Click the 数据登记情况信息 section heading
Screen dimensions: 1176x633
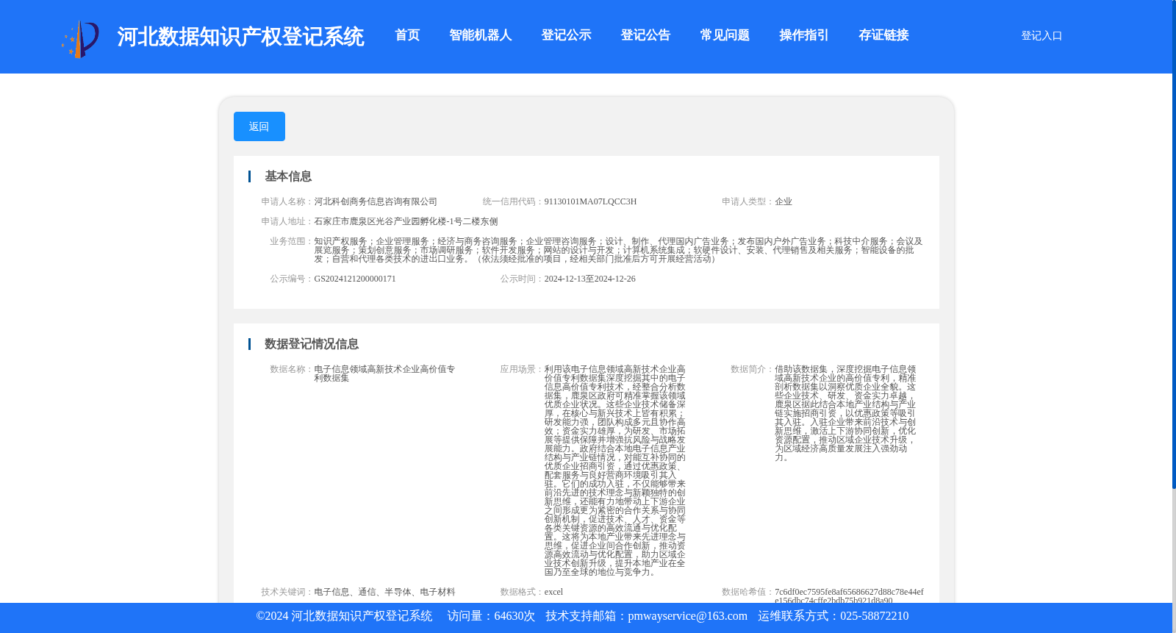point(312,344)
